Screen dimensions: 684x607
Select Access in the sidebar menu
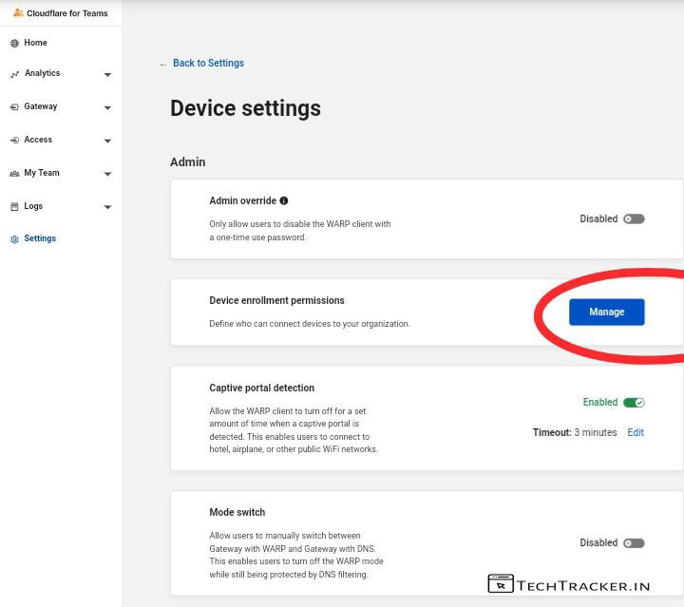pyautogui.click(x=38, y=140)
